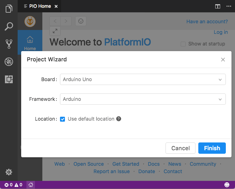Open the Community link
The width and height of the screenshot is (235, 189).
[203, 164]
